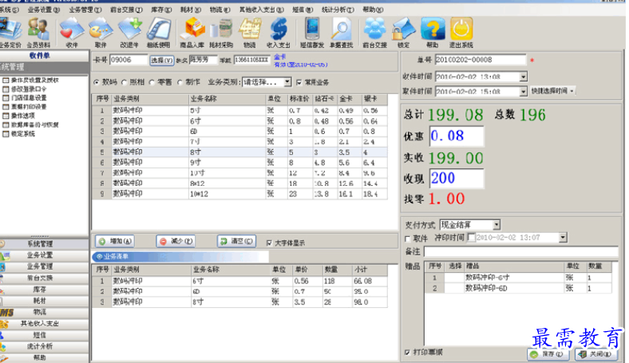
Task: Open the 业务类别 dropdown
Action: pyautogui.click(x=287, y=82)
